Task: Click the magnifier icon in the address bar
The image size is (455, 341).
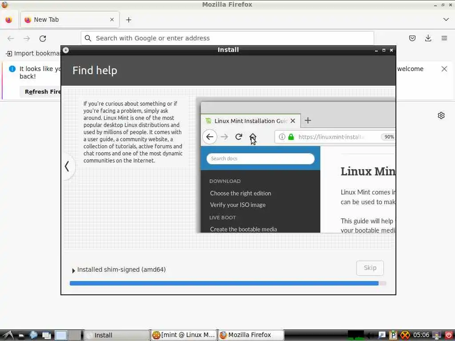Action: 88,38
